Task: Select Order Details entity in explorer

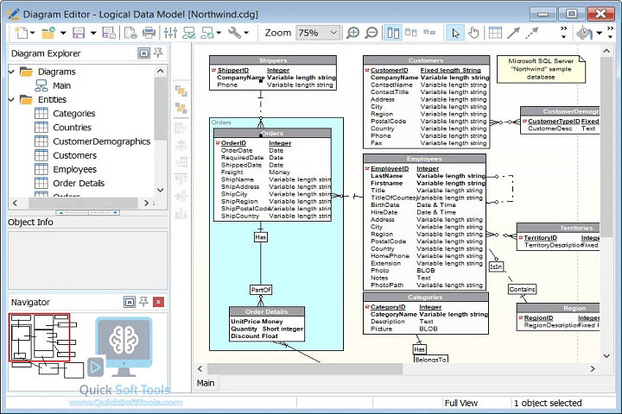Action: pos(79,183)
